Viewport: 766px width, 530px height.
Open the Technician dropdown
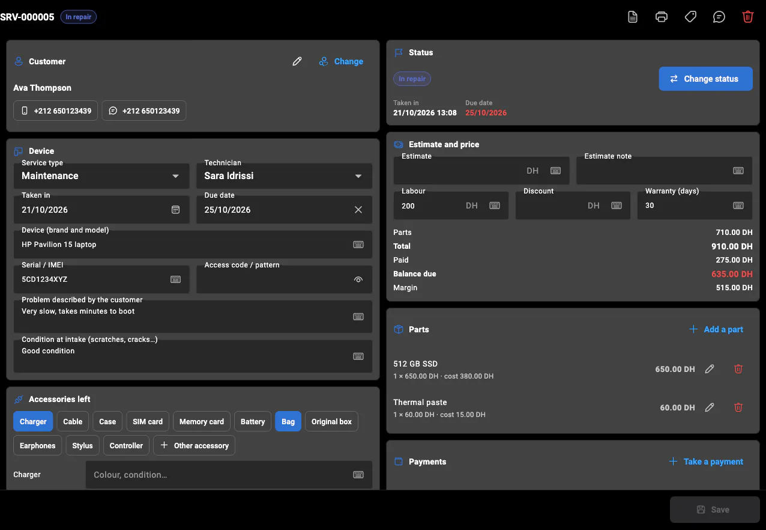pos(284,175)
